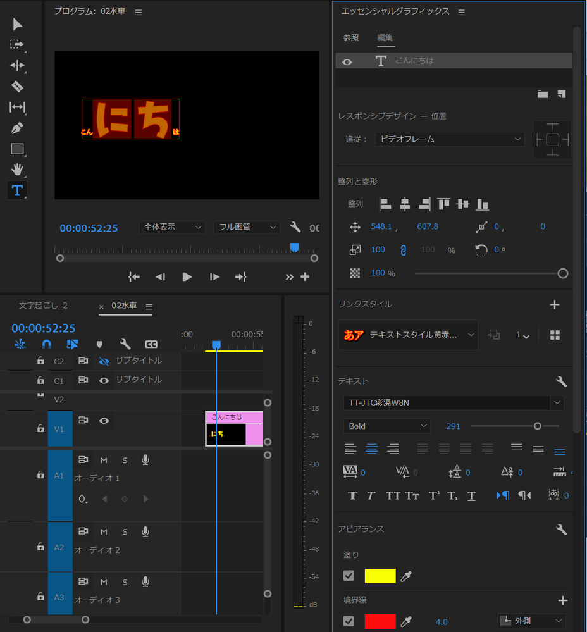Add a marker using the timeline marker icon
Image resolution: width=587 pixels, height=632 pixels.
99,344
